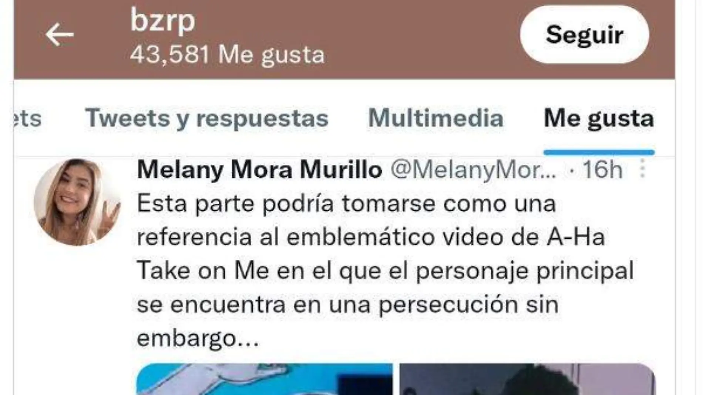Open the left blue tweet image thumbnail
Screen dimensions: 703x395
click(265, 379)
